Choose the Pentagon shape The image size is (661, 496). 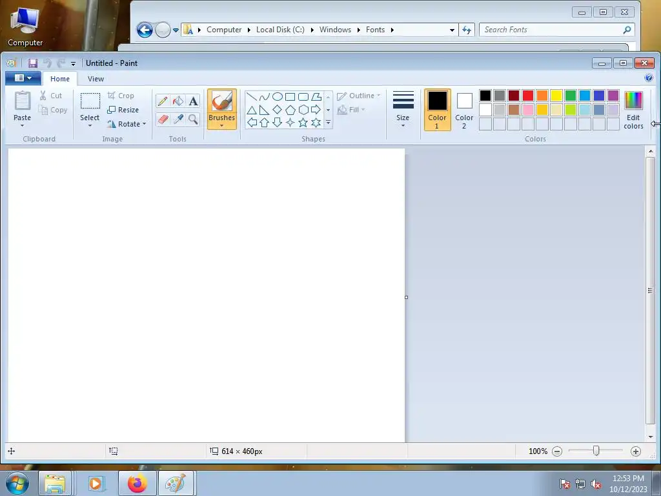coord(290,110)
